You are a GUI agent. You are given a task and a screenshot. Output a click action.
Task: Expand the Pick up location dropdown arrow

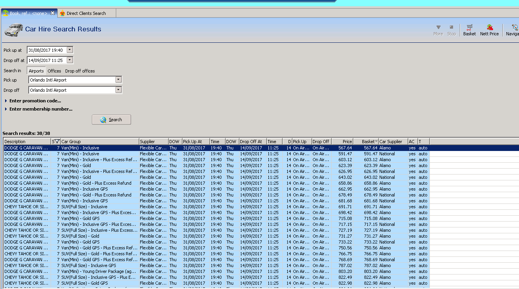pyautogui.click(x=119, y=80)
